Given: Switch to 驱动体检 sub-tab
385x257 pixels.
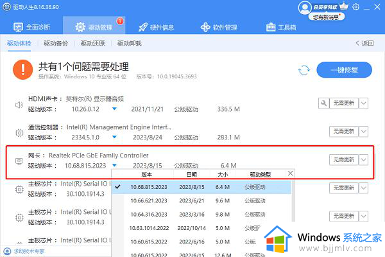Looking at the screenshot, I should point(19,43).
